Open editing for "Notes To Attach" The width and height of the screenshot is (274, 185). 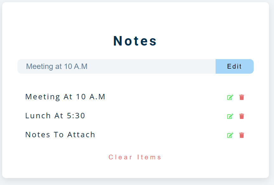(x=230, y=135)
